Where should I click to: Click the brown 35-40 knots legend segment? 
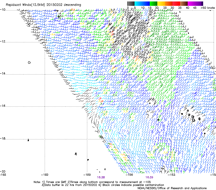pos(184,4)
